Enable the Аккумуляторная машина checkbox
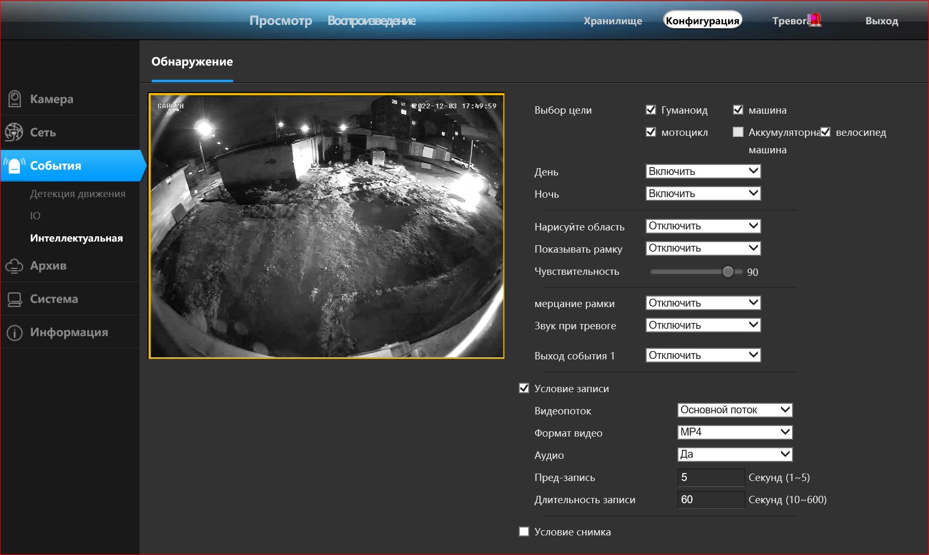 pos(738,132)
